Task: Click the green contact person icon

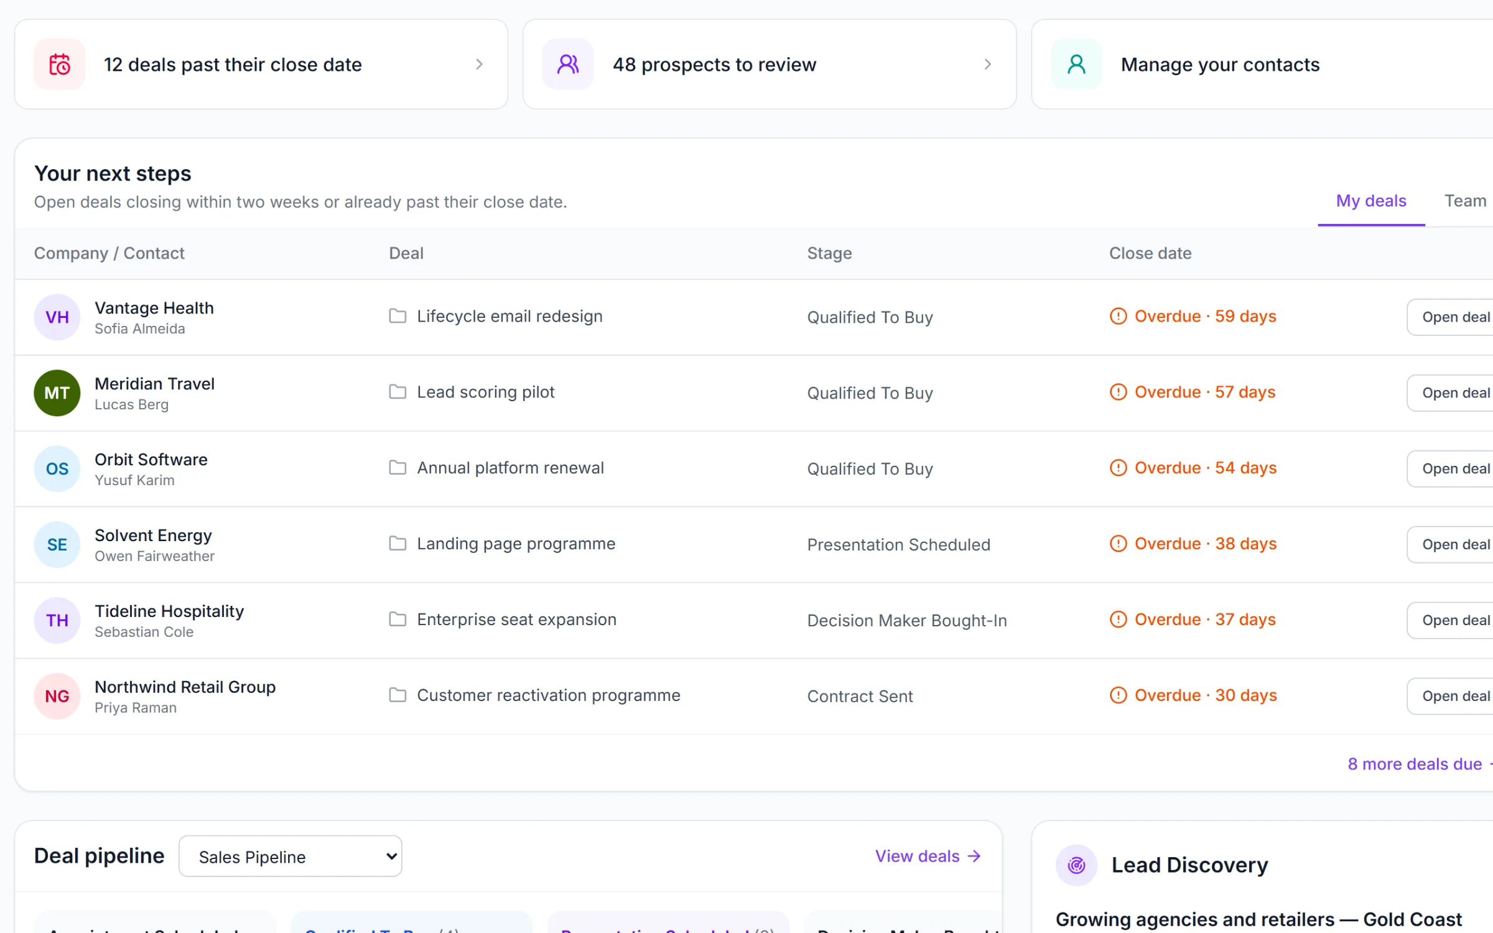Action: [x=1077, y=64]
